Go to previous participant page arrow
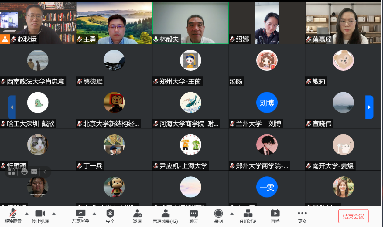 click(x=12, y=107)
